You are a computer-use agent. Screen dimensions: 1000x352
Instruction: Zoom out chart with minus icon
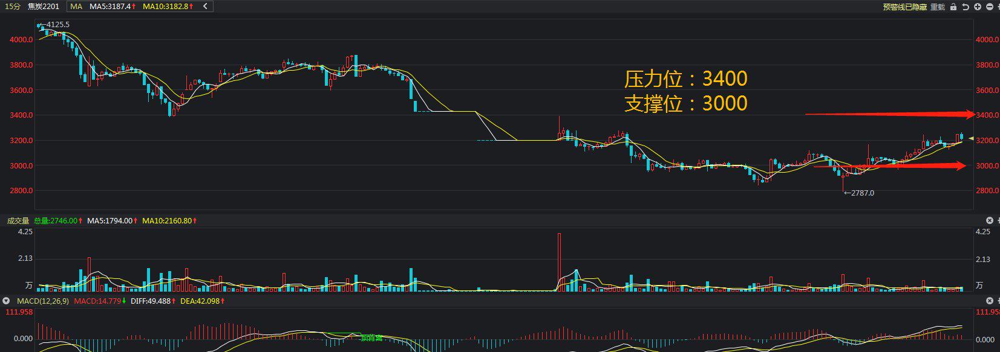(990, 7)
